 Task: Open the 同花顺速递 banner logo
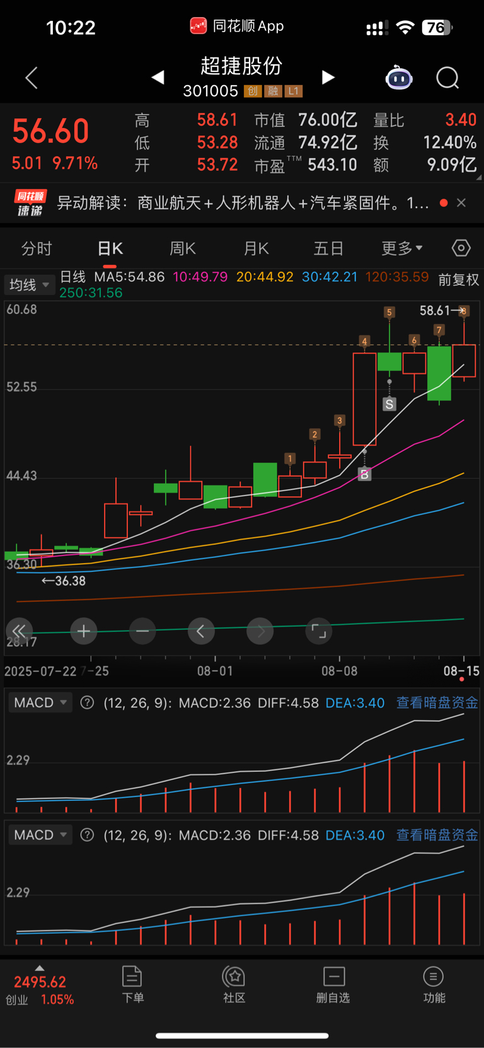click(x=30, y=203)
